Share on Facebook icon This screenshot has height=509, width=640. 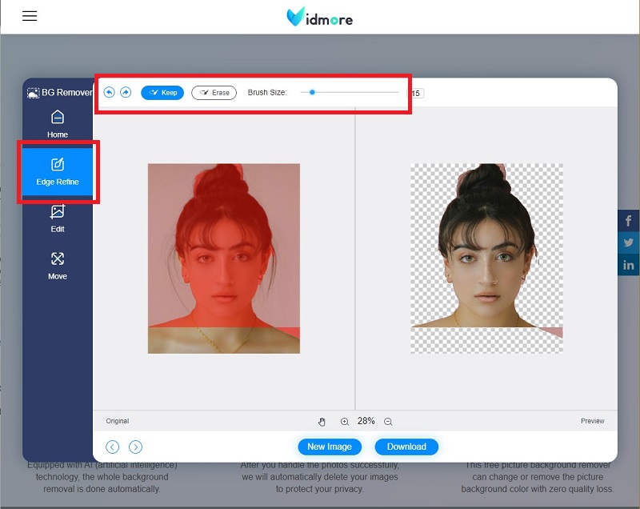click(x=629, y=222)
